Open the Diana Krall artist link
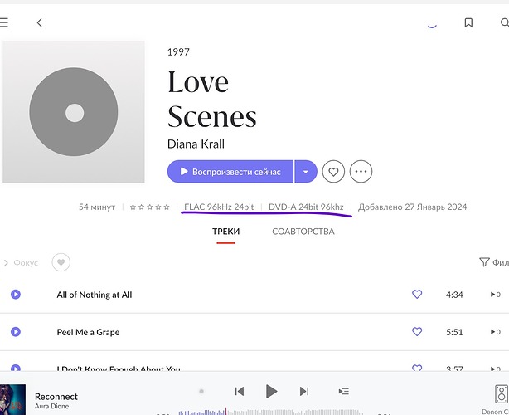This screenshot has height=415, width=509. coord(196,144)
